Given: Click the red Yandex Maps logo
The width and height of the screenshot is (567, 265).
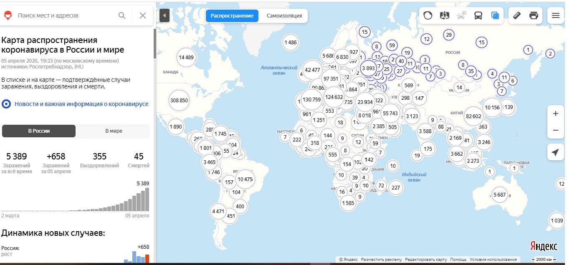Looking at the screenshot, I should (x=8, y=16).
